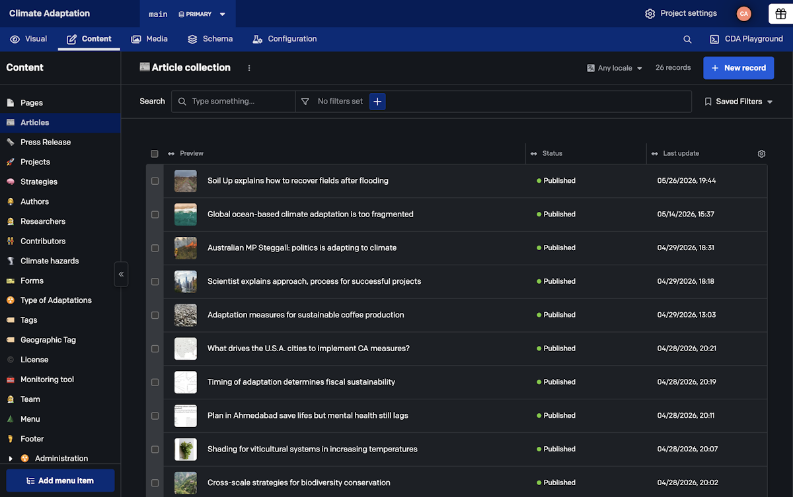Click Published status of Shading viticultural row

click(556, 449)
